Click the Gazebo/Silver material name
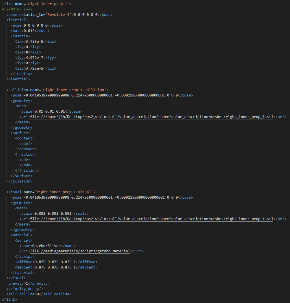Image resolution: width=290 pixels, height=303 pixels. pyautogui.click(x=47, y=246)
